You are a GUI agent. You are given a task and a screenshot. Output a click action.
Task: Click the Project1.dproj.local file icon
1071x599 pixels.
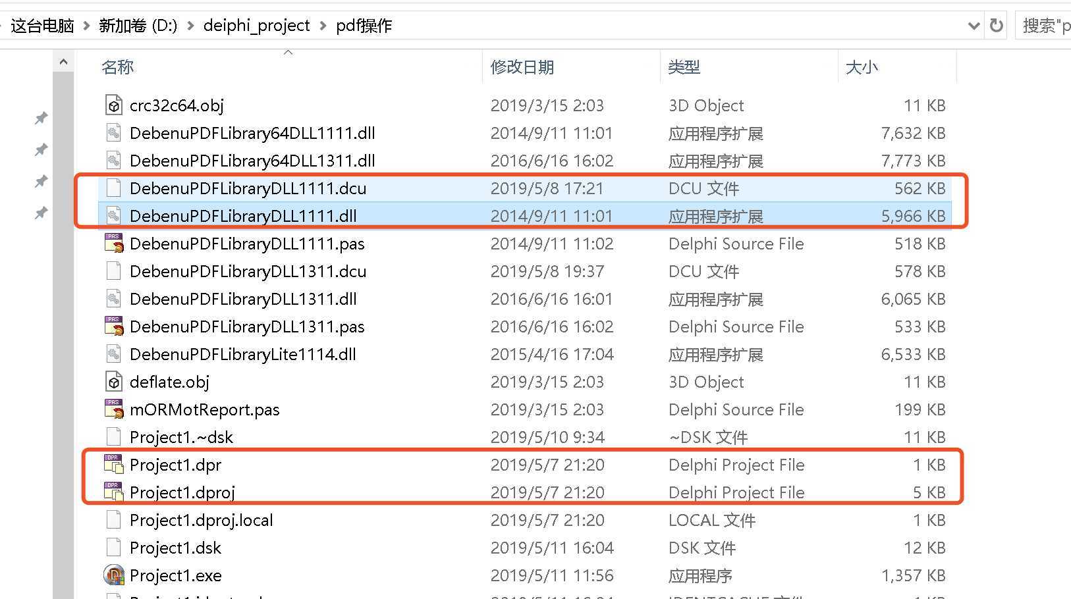click(x=114, y=520)
